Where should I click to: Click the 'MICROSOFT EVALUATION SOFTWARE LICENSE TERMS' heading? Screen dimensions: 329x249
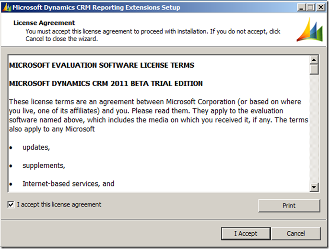[x=102, y=65]
